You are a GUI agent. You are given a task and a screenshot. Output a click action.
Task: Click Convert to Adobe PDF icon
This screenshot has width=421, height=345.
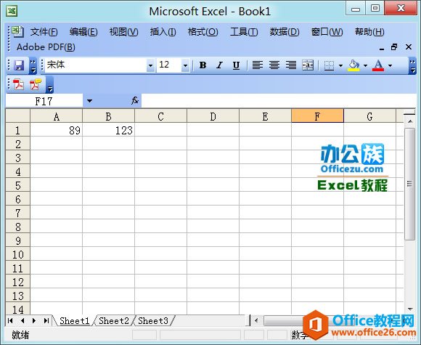tap(18, 84)
